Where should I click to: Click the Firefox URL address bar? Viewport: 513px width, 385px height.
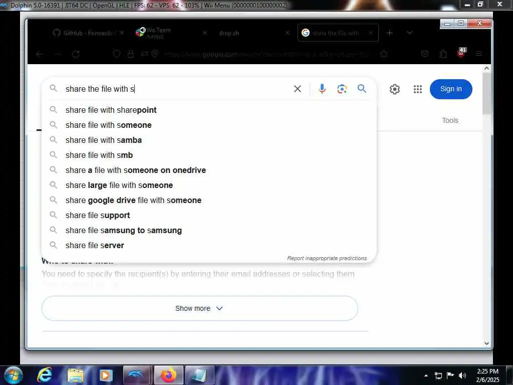267,54
